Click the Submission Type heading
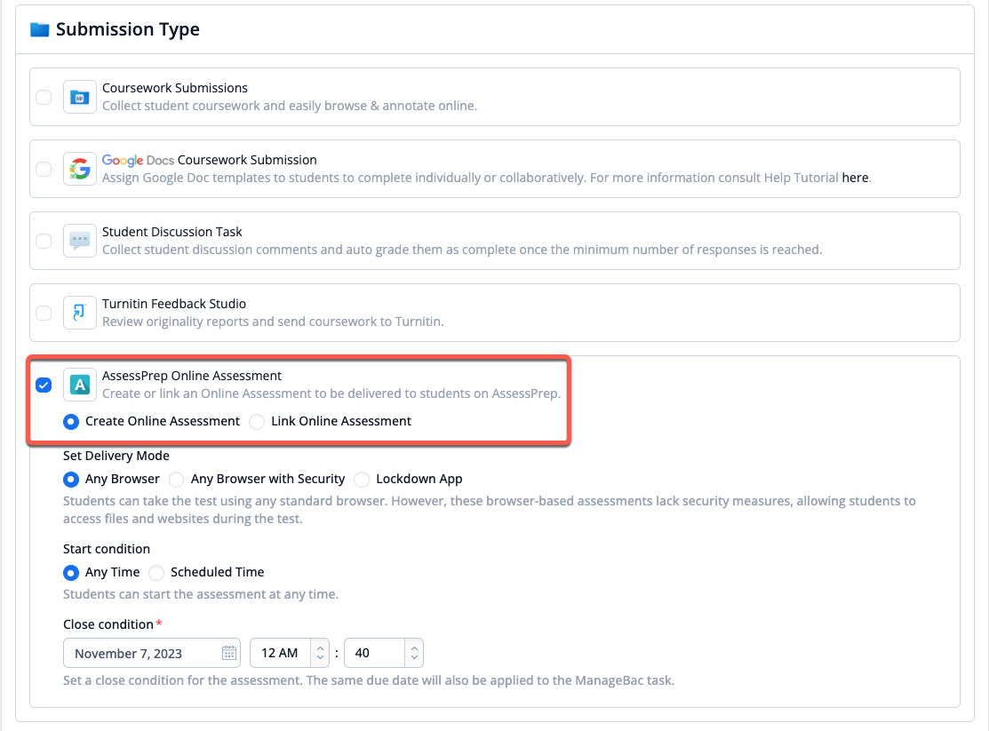 (x=127, y=29)
